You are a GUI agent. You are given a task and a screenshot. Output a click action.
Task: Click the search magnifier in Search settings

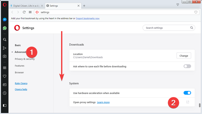[192, 28]
